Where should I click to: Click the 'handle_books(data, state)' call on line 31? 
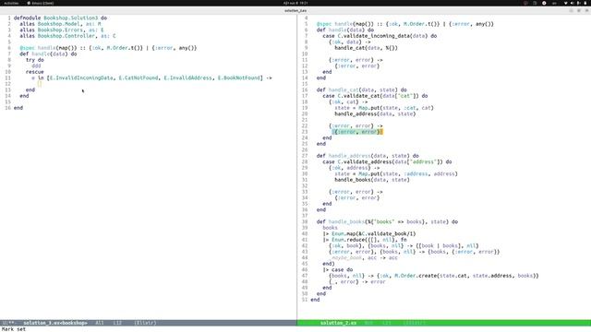372,180
